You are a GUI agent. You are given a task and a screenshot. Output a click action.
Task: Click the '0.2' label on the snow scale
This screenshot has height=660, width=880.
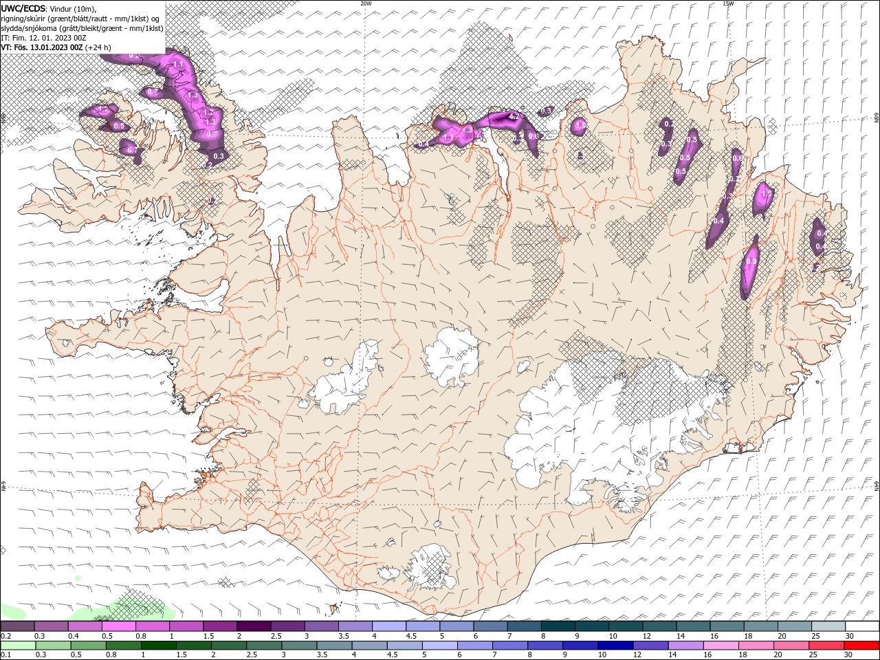(5, 636)
